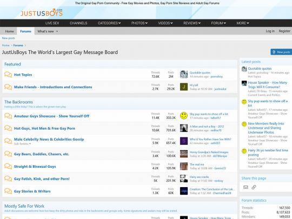Image resolution: width=292 pixels, height=219 pixels.
Task: Open 'Shy pup wants to show off' sidebar post
Action: coord(268,103)
